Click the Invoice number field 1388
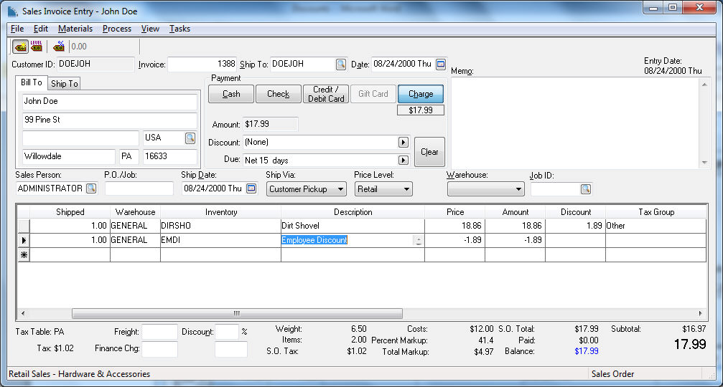The image size is (723, 387). pyautogui.click(x=202, y=64)
